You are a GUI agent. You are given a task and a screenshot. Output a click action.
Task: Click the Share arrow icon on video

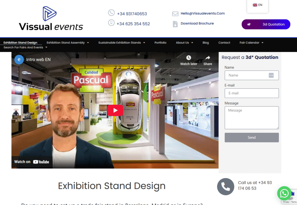coord(208,57)
